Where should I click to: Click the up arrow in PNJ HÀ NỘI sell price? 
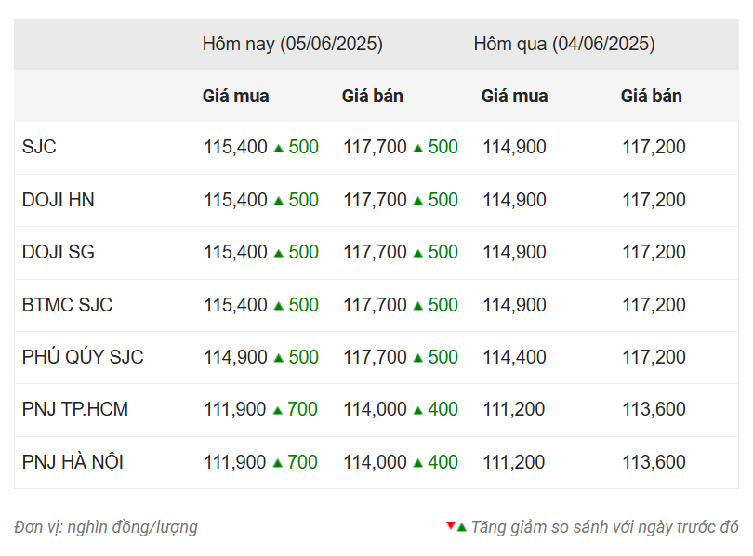[417, 462]
